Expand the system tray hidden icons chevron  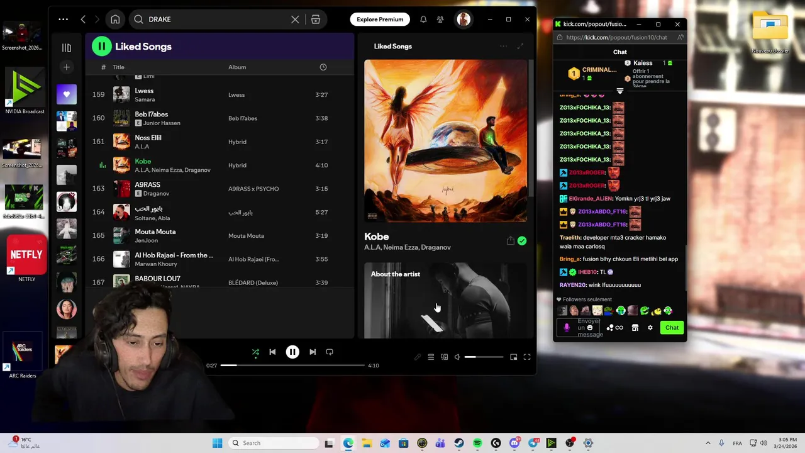tap(708, 443)
